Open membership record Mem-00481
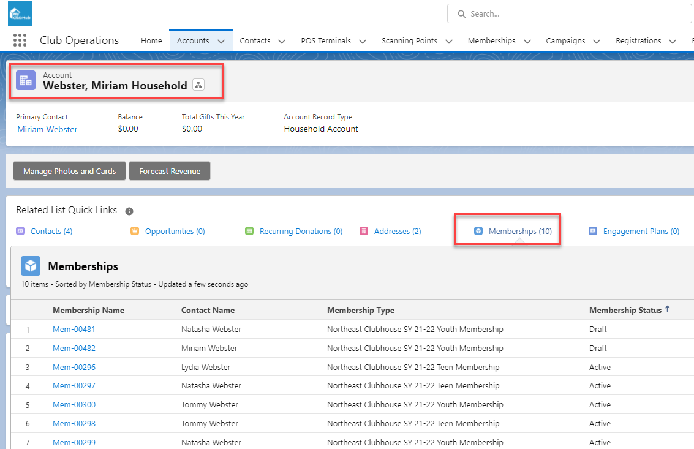694x449 pixels. 74,330
